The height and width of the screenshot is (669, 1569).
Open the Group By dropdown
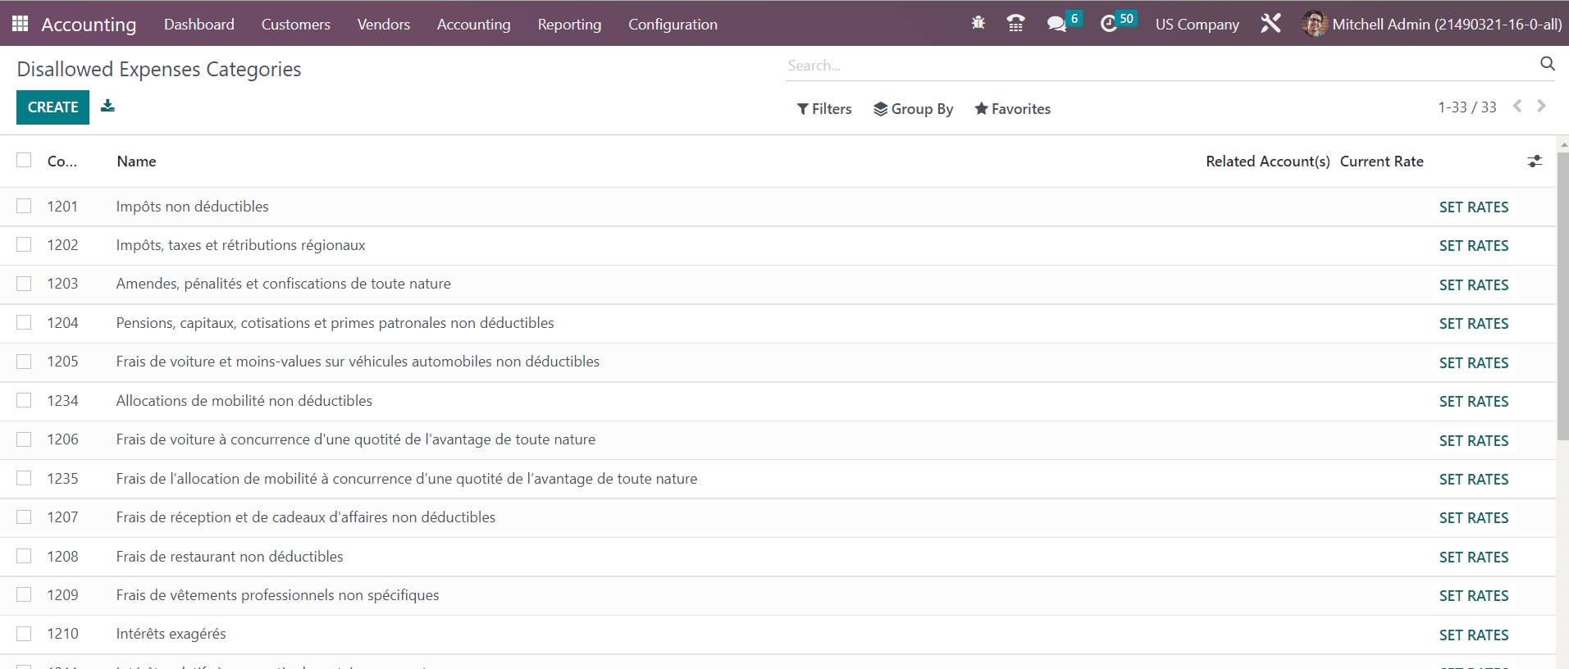(x=913, y=109)
